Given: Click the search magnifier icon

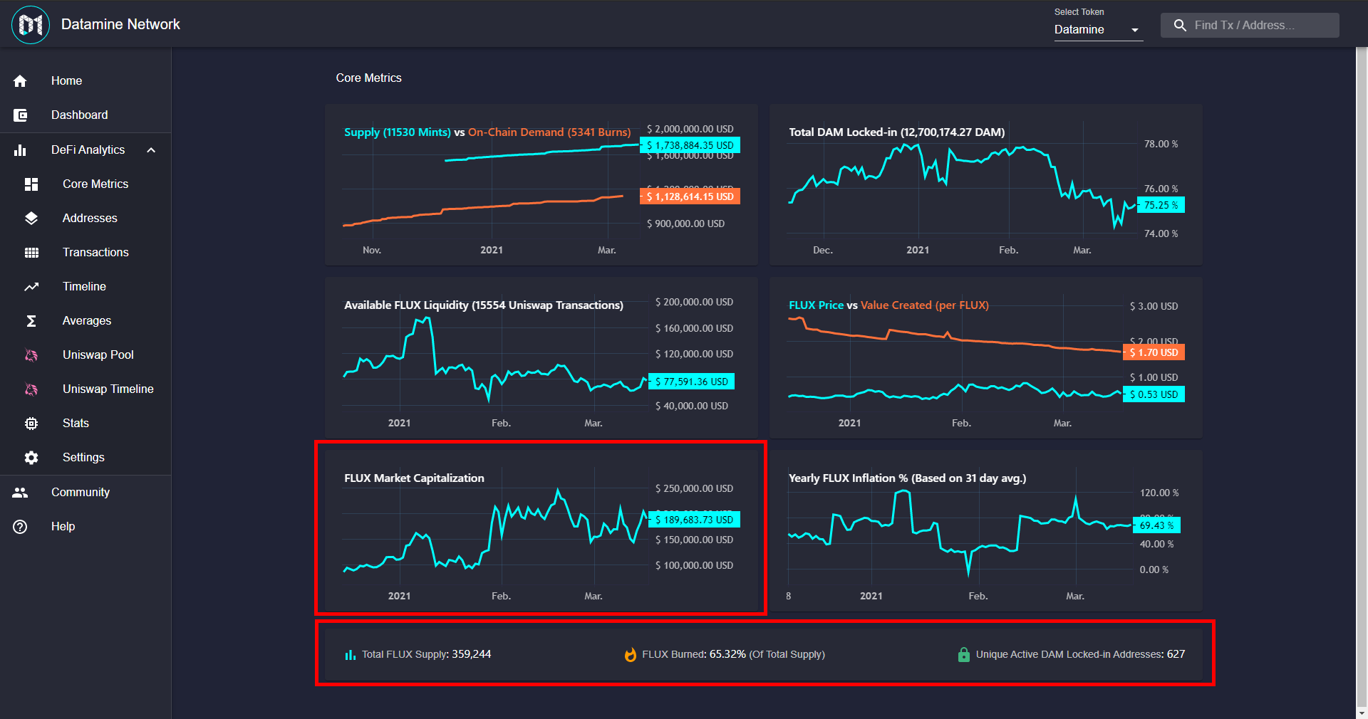Looking at the screenshot, I should coord(1180,26).
